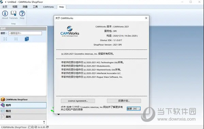The width and height of the screenshot is (204, 129).
Task: Click the Moduleworks copyright line
Action: click(86, 66)
